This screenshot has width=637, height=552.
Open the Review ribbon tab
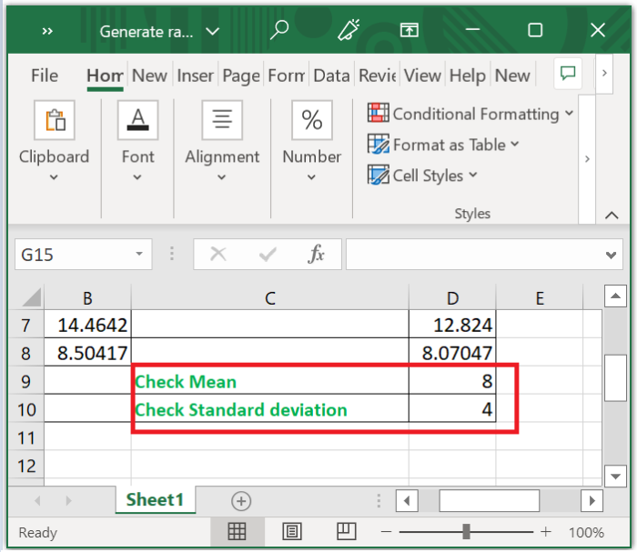click(x=378, y=75)
